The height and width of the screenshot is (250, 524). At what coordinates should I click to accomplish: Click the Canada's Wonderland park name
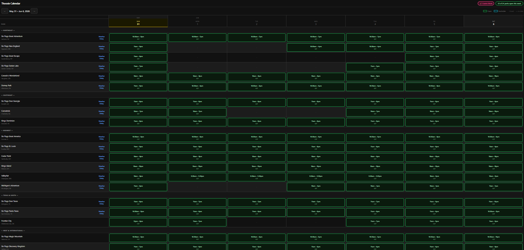point(10,76)
